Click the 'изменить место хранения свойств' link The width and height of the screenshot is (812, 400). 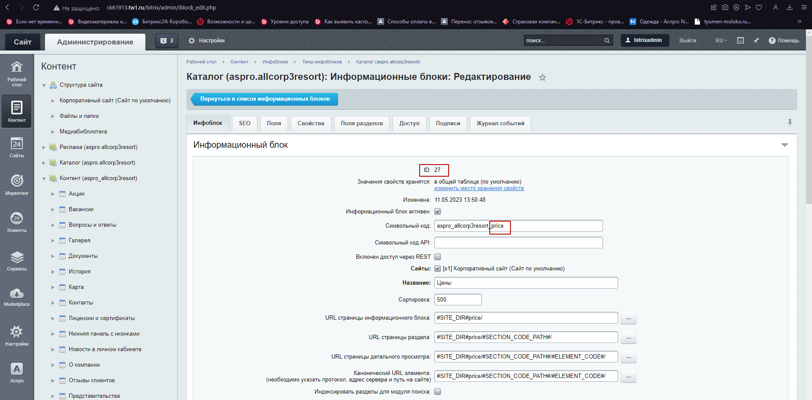point(479,188)
